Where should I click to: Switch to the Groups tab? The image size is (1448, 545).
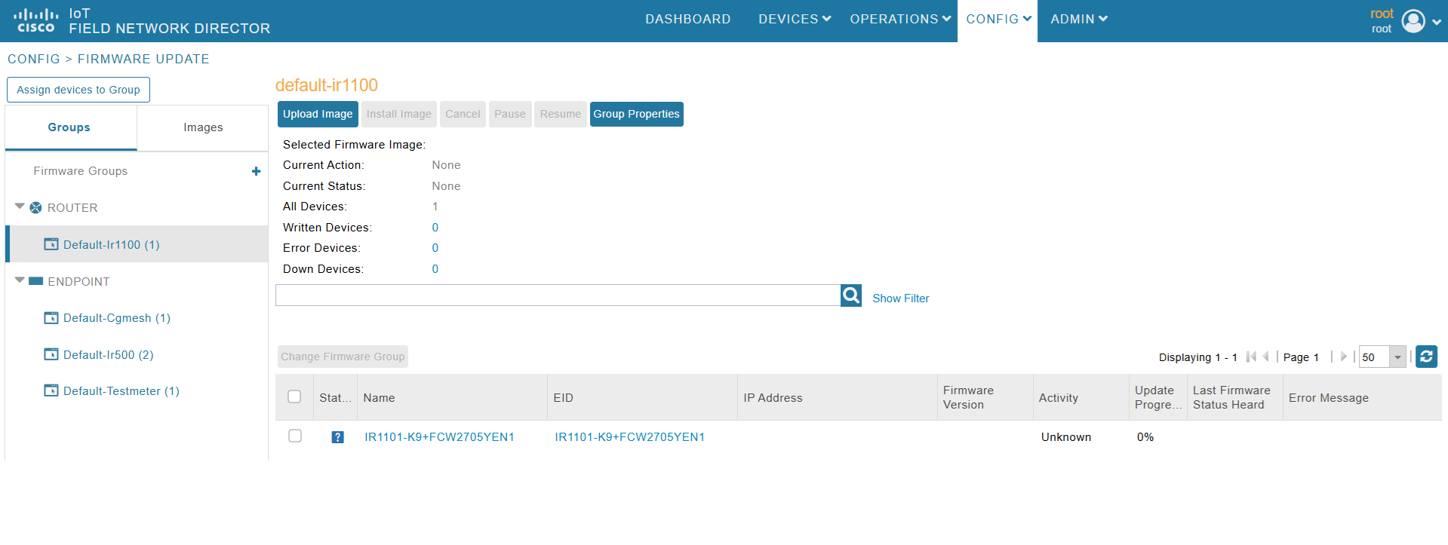pos(69,127)
